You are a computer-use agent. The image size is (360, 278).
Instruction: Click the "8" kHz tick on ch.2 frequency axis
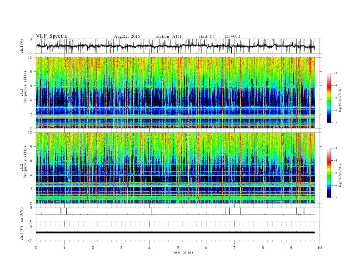(x=31, y=147)
